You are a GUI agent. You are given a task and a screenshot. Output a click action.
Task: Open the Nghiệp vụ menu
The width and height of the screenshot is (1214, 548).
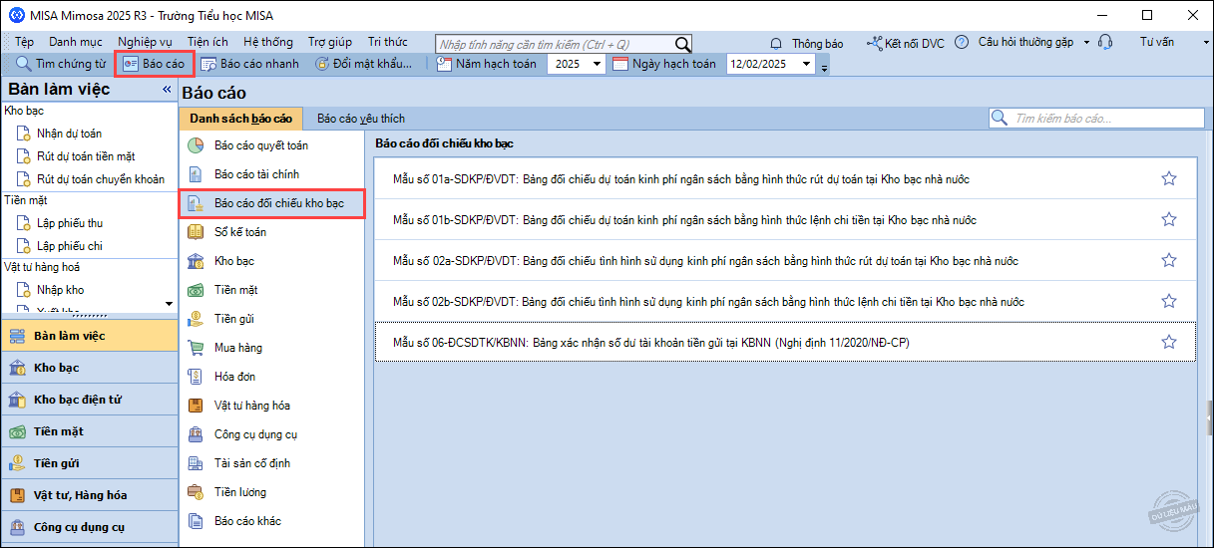(x=145, y=42)
